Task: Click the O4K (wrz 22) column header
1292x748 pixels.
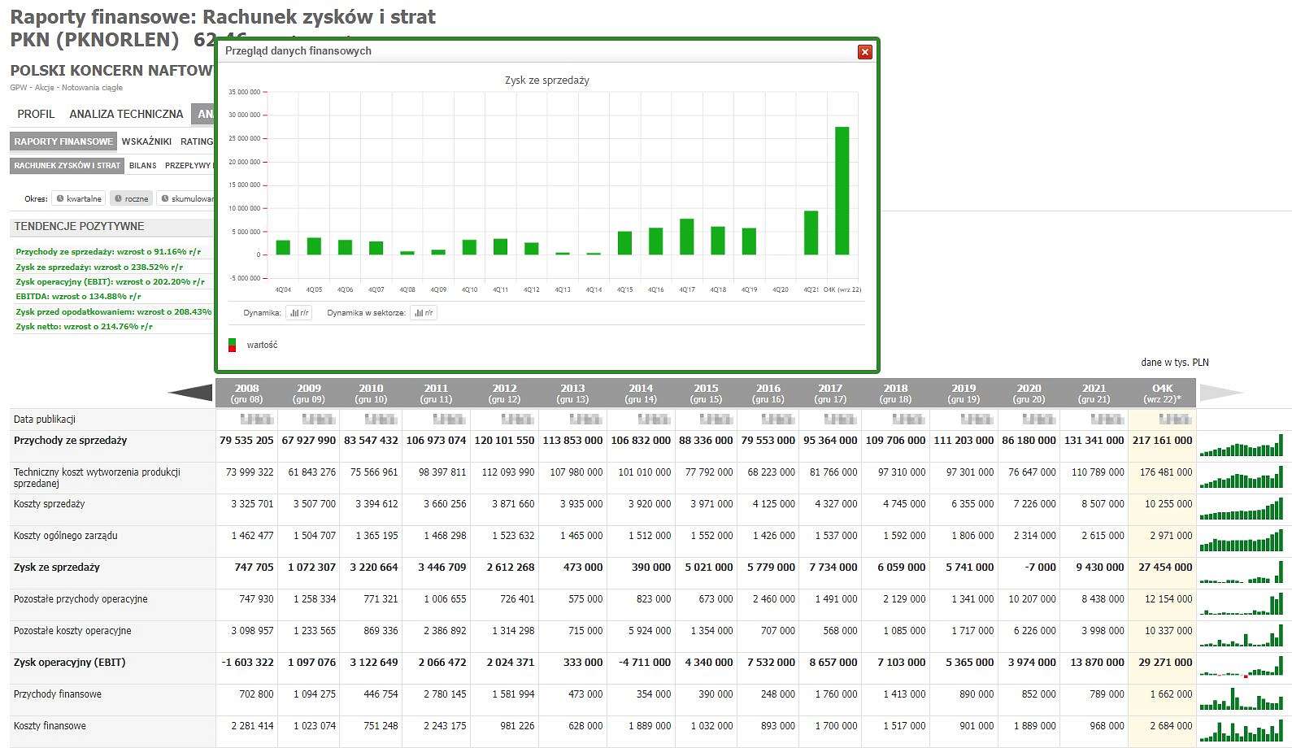Action: (x=1163, y=394)
